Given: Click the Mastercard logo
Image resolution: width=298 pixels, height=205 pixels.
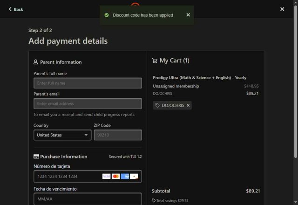Looking at the screenshot, I should [x=115, y=177].
